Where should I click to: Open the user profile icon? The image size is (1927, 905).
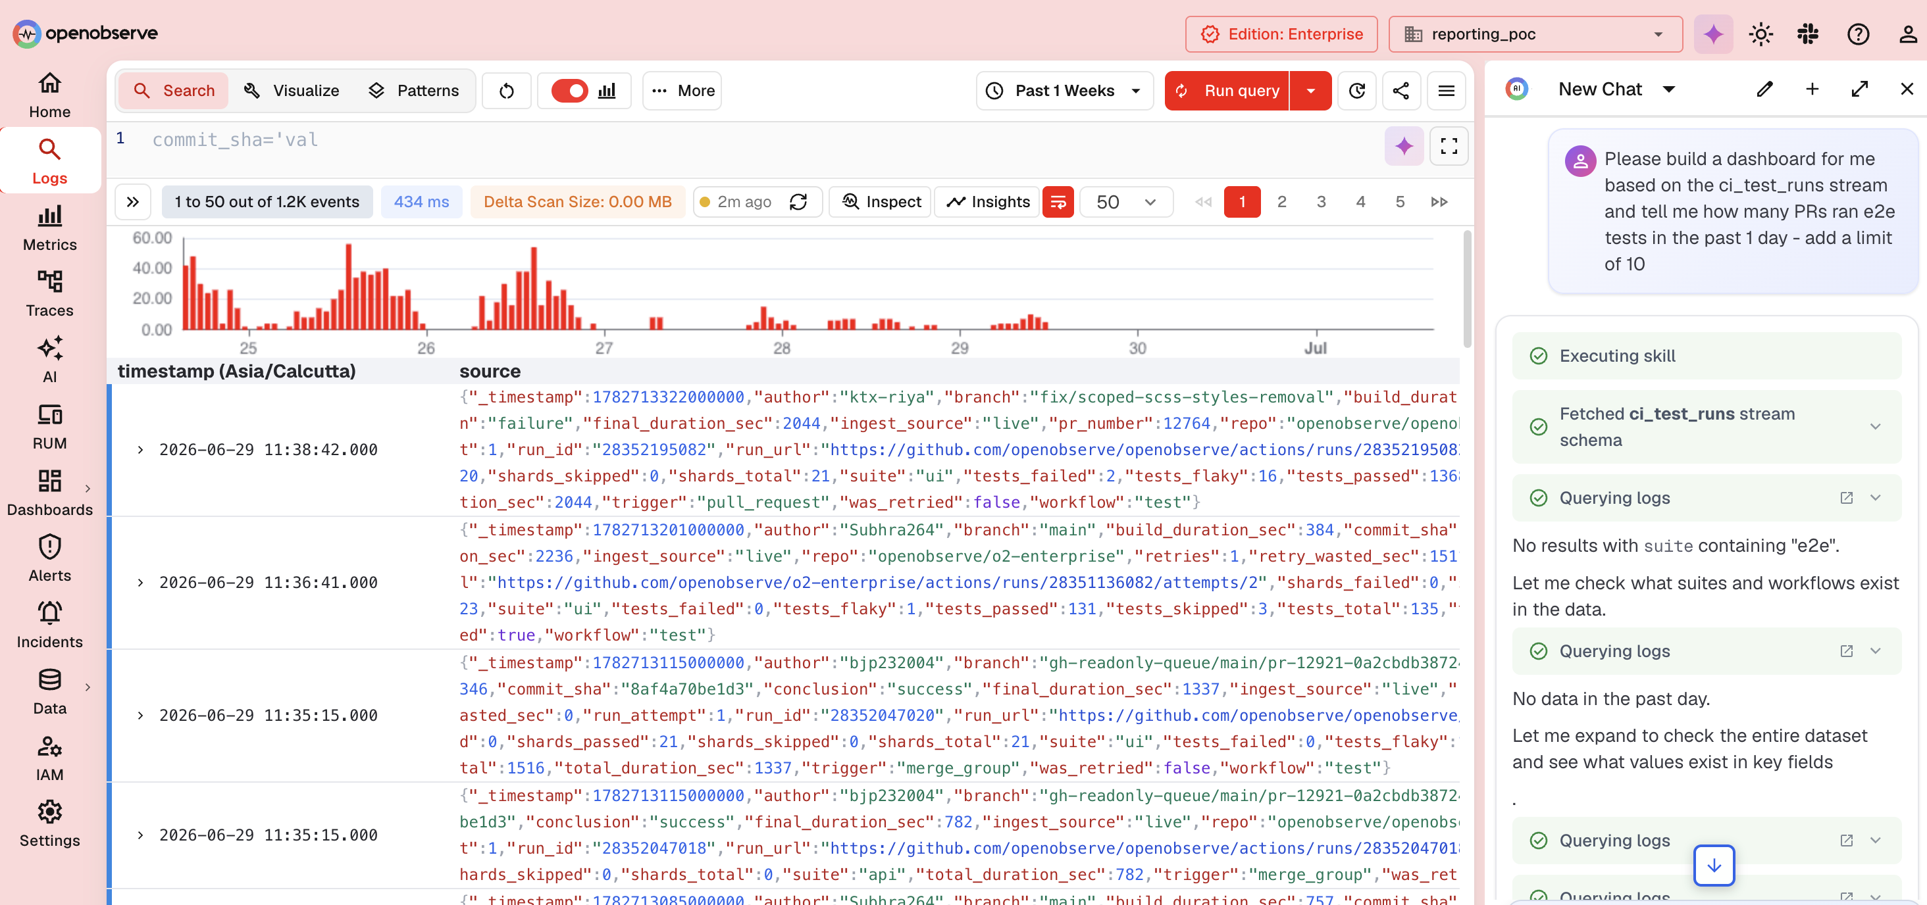(x=1907, y=34)
